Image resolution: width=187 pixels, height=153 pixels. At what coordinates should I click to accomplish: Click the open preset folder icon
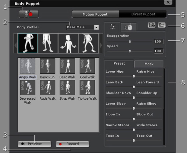click(161, 25)
